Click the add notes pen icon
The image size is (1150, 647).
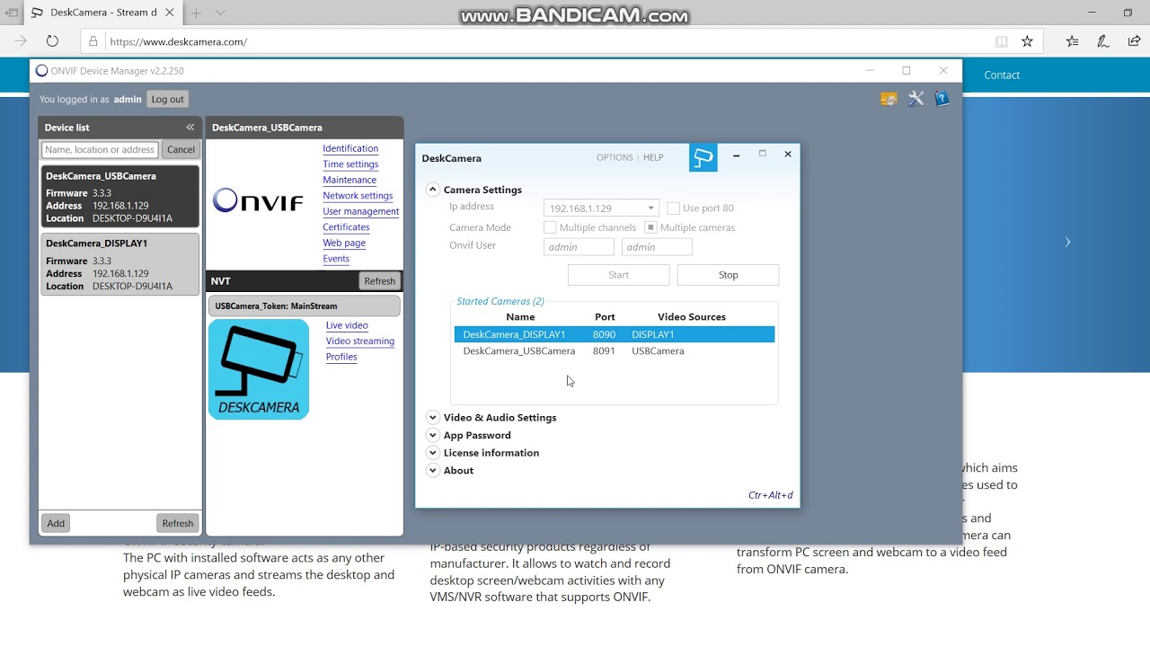tap(1103, 41)
